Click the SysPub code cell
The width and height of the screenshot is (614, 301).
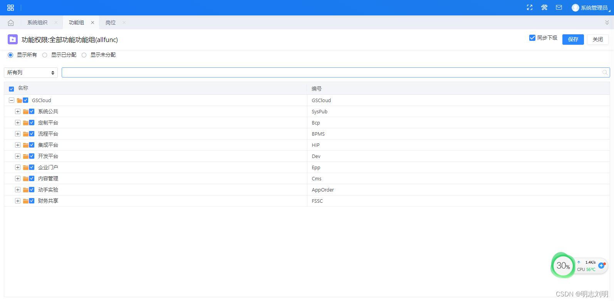pos(320,111)
